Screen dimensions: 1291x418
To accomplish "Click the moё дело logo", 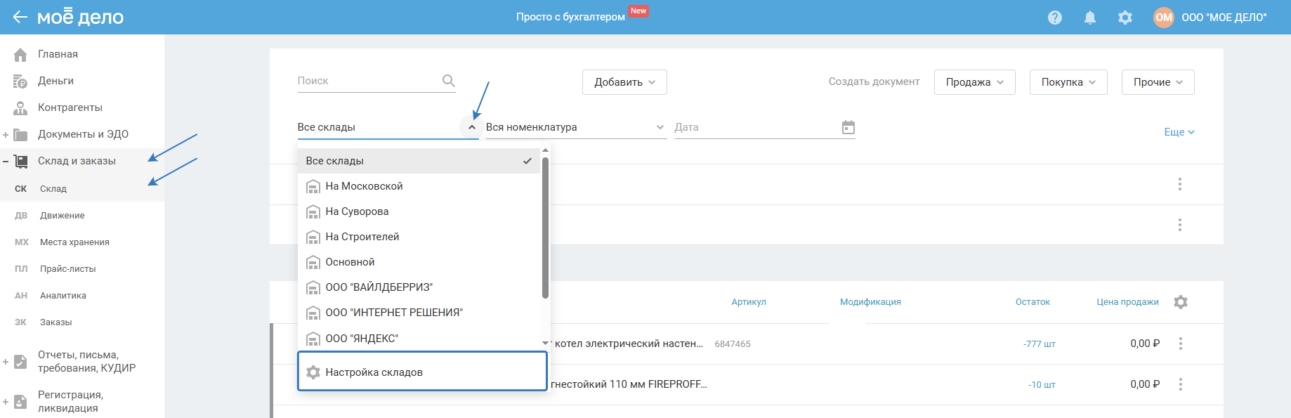I will pos(80,17).
